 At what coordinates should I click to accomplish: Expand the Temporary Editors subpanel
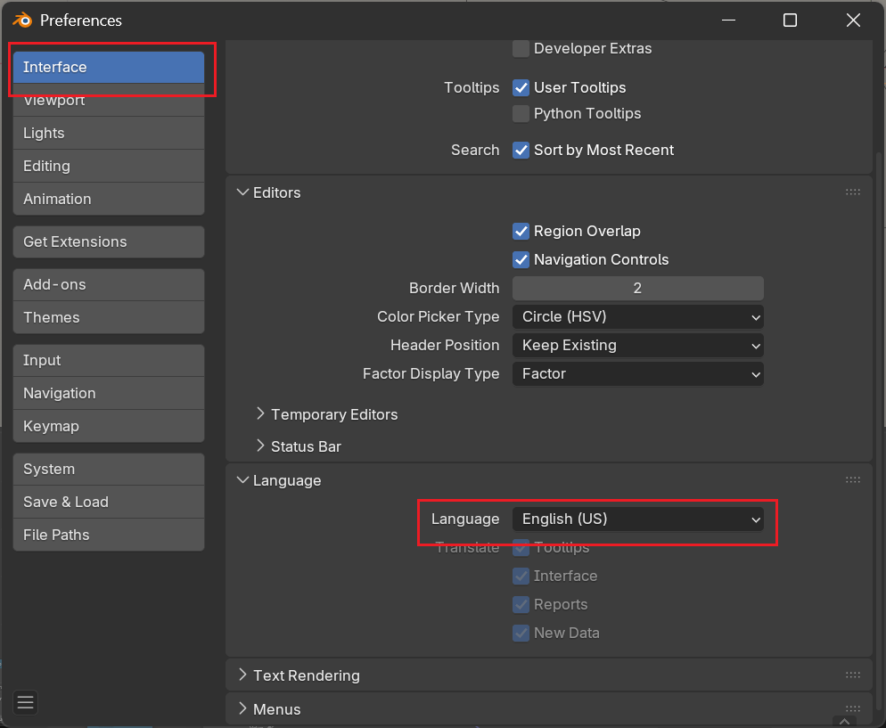[x=260, y=414]
